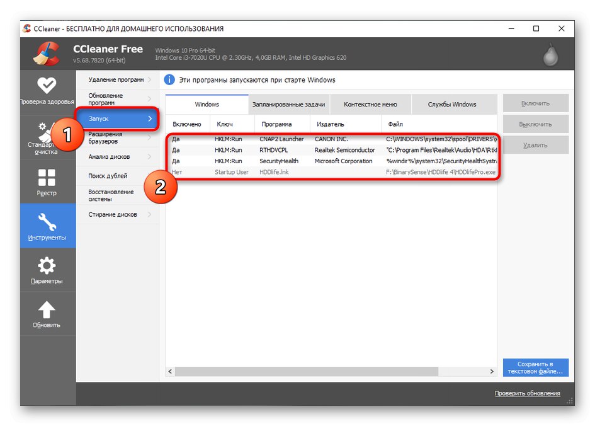Image resolution: width=595 pixels, height=426 pixels.
Task: Sort by Файл column header
Action: point(439,124)
